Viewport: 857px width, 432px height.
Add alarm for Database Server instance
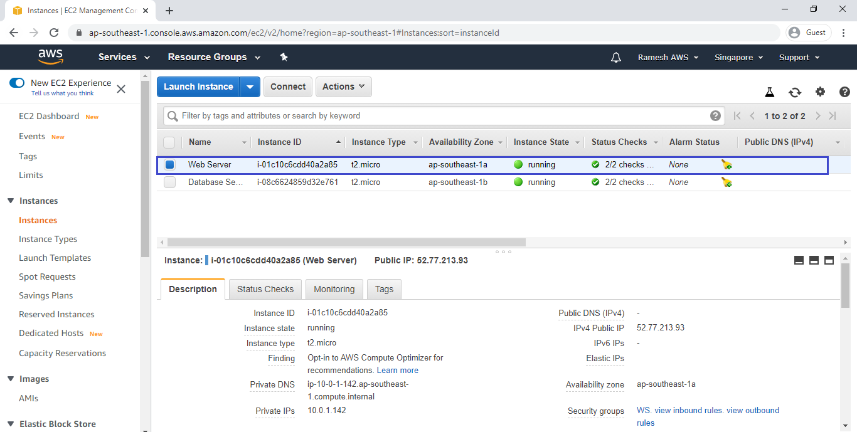click(726, 182)
